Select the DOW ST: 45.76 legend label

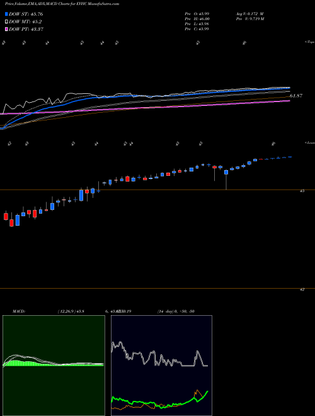(26, 14)
